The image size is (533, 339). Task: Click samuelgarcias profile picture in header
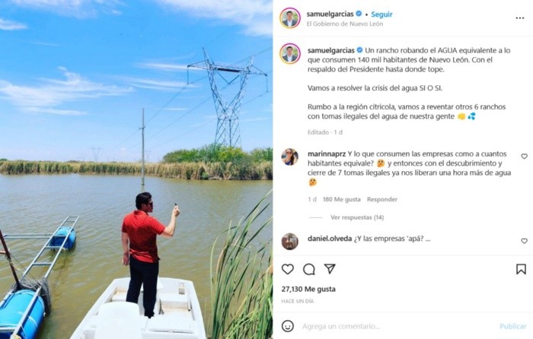pyautogui.click(x=290, y=18)
